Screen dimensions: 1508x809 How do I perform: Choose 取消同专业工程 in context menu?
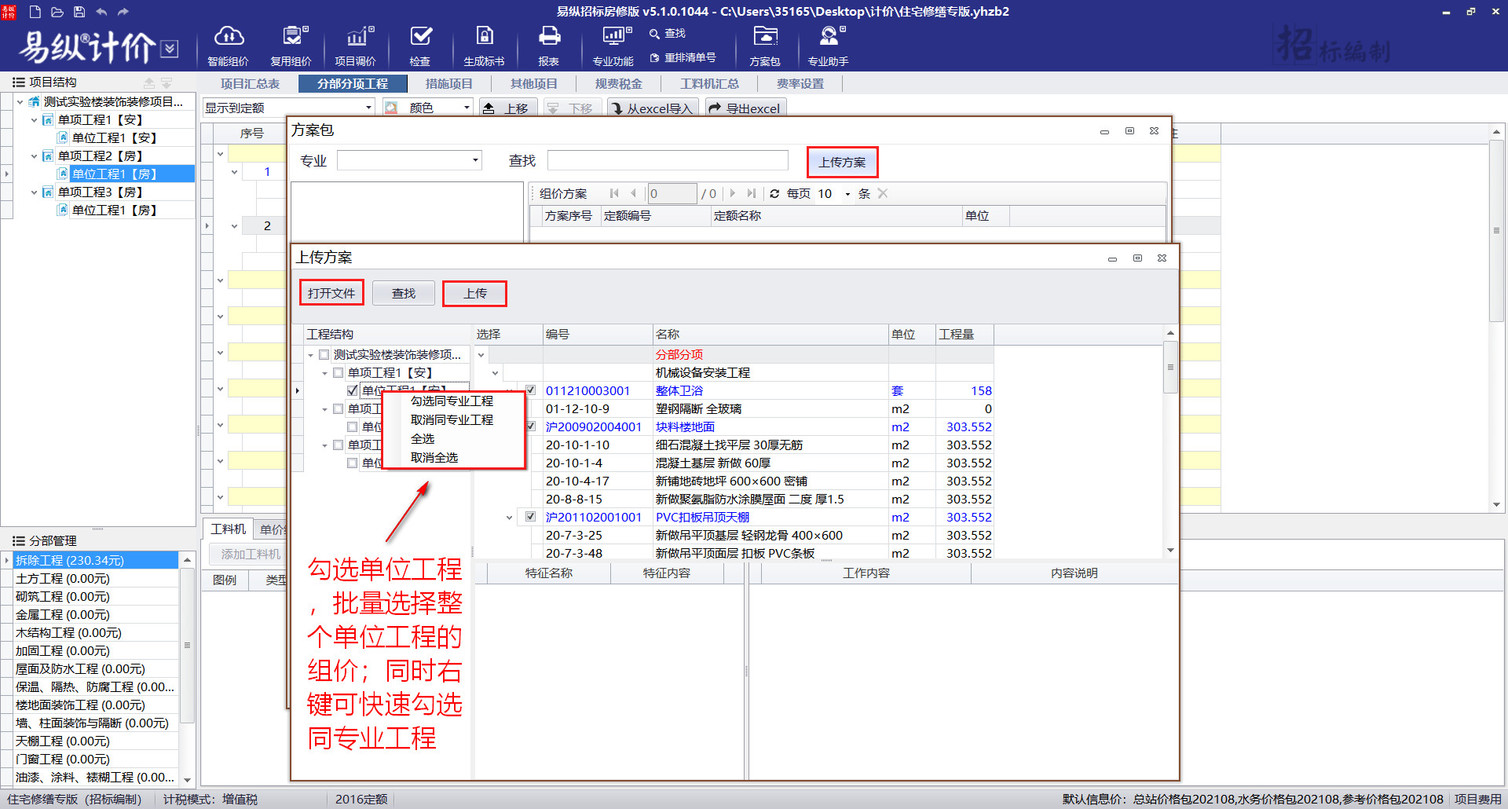click(x=452, y=420)
